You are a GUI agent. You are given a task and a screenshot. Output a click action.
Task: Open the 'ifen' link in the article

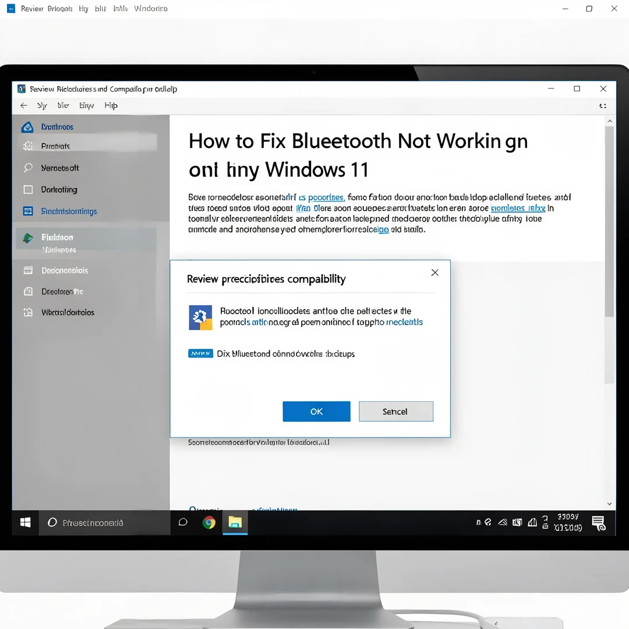[303, 208]
